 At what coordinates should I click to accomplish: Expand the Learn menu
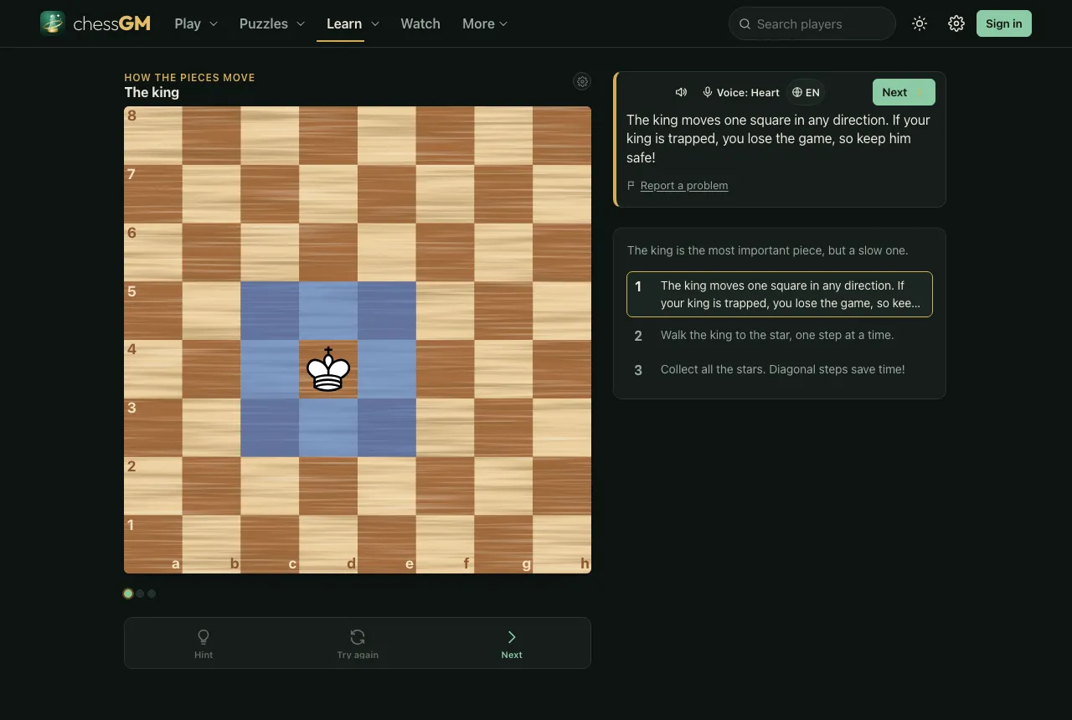tap(353, 23)
